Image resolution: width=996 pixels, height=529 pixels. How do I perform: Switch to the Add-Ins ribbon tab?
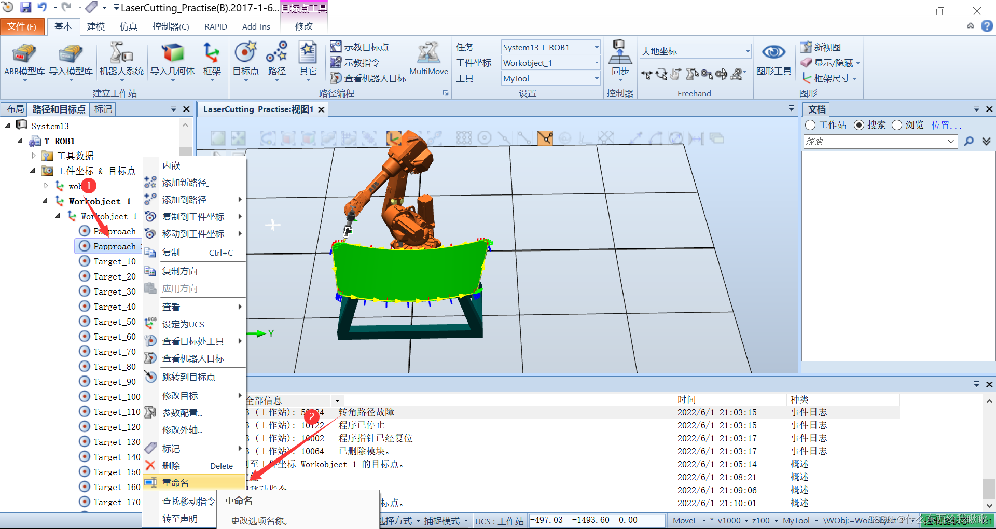(256, 26)
